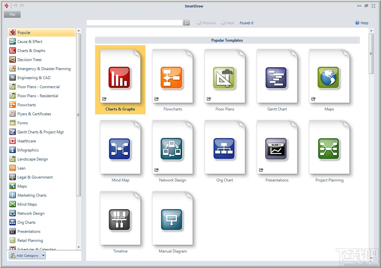This screenshot has height=268, width=381.
Task: Select Maps in the sidebar
Action: pos(42,186)
